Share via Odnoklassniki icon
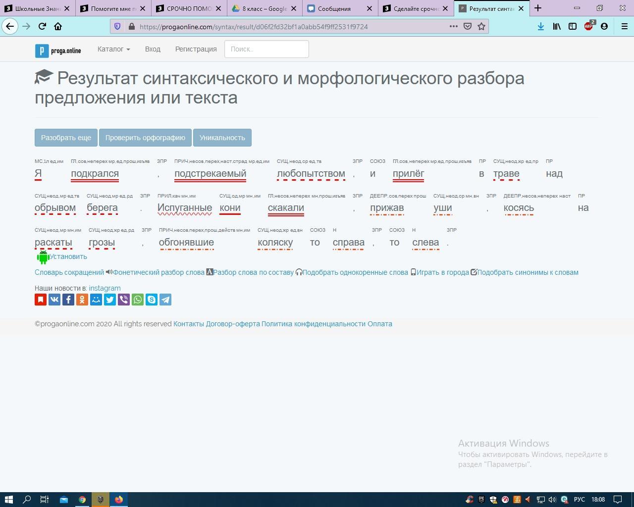This screenshot has height=507, width=634. coord(82,300)
